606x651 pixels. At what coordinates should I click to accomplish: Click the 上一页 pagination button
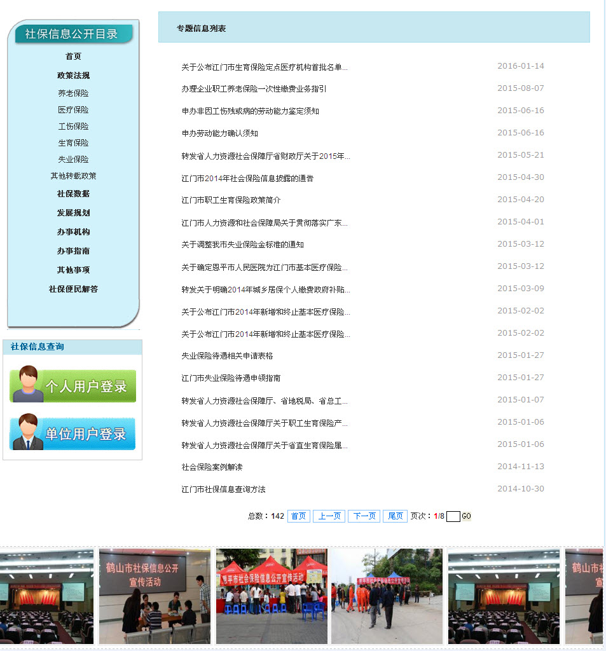coord(329,516)
